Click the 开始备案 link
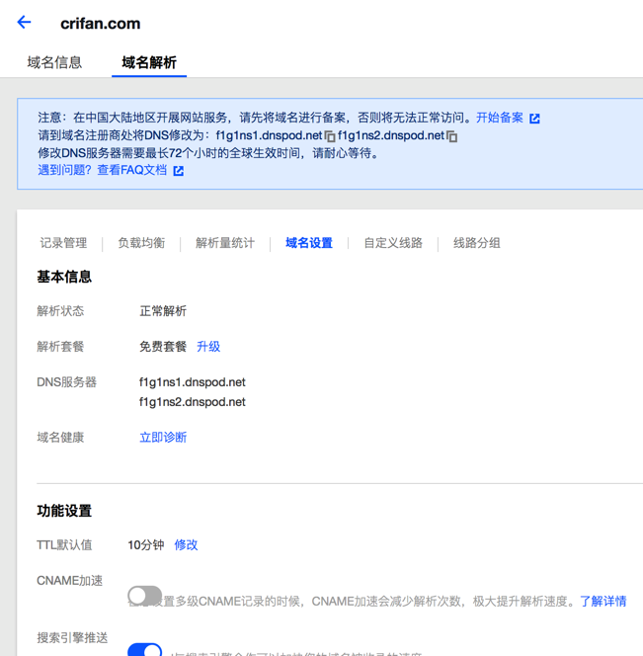 point(500,118)
